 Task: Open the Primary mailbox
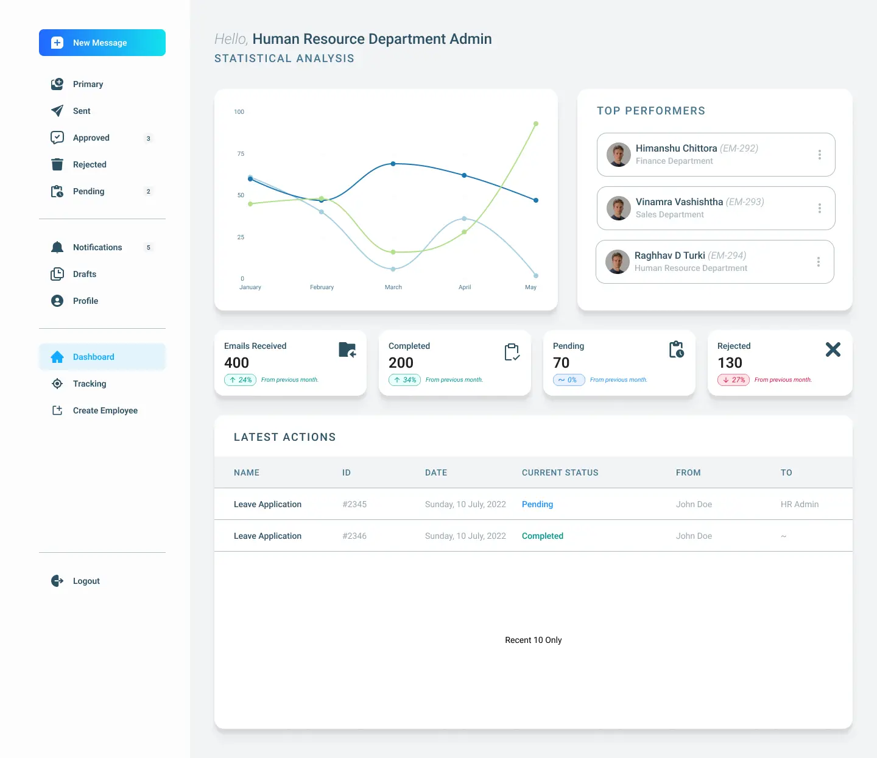point(88,84)
